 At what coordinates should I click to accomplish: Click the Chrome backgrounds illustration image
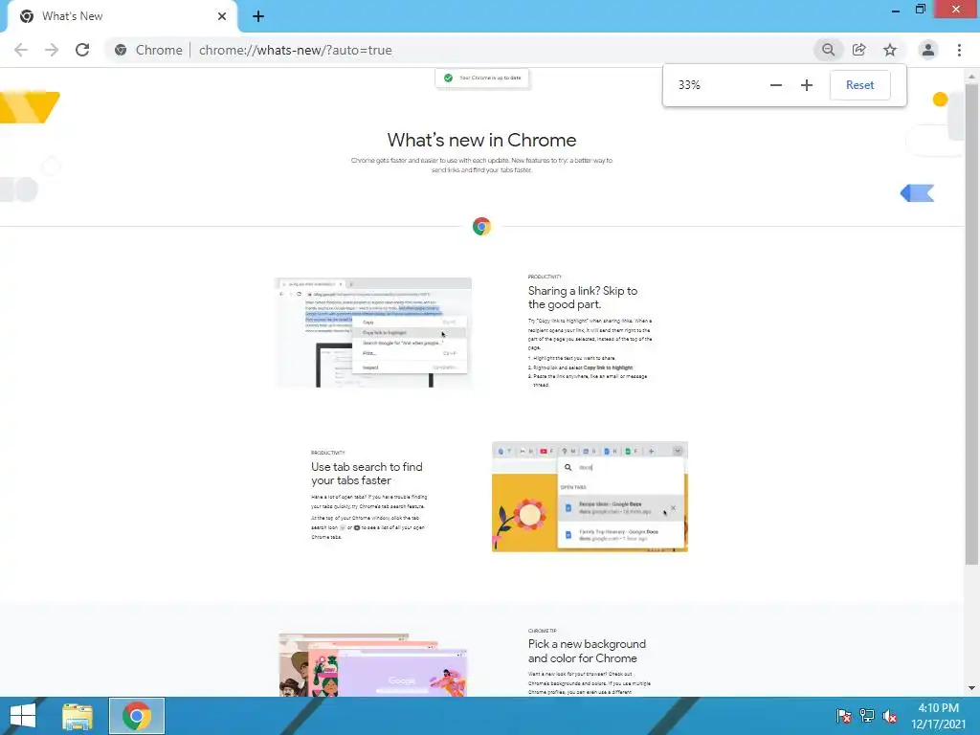pyautogui.click(x=373, y=665)
